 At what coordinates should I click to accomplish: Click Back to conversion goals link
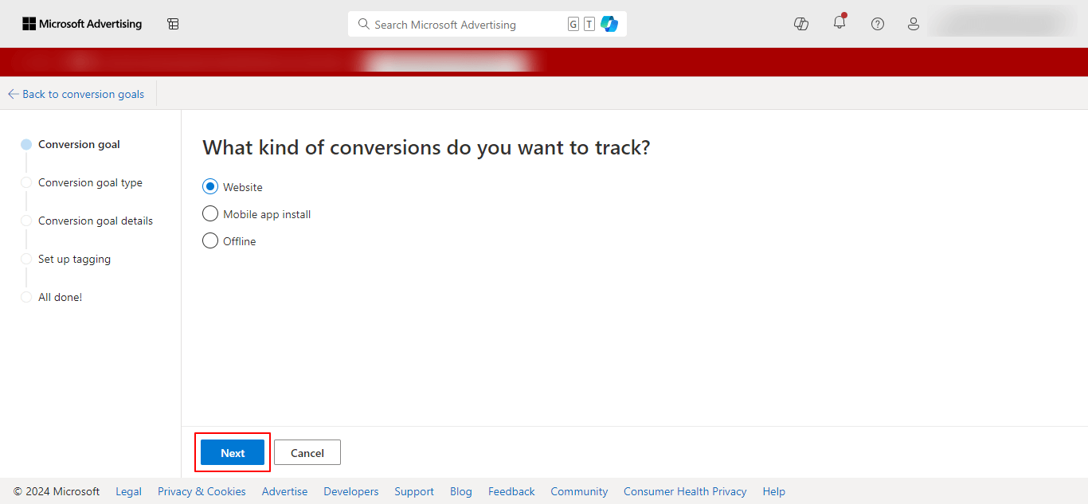tap(83, 94)
